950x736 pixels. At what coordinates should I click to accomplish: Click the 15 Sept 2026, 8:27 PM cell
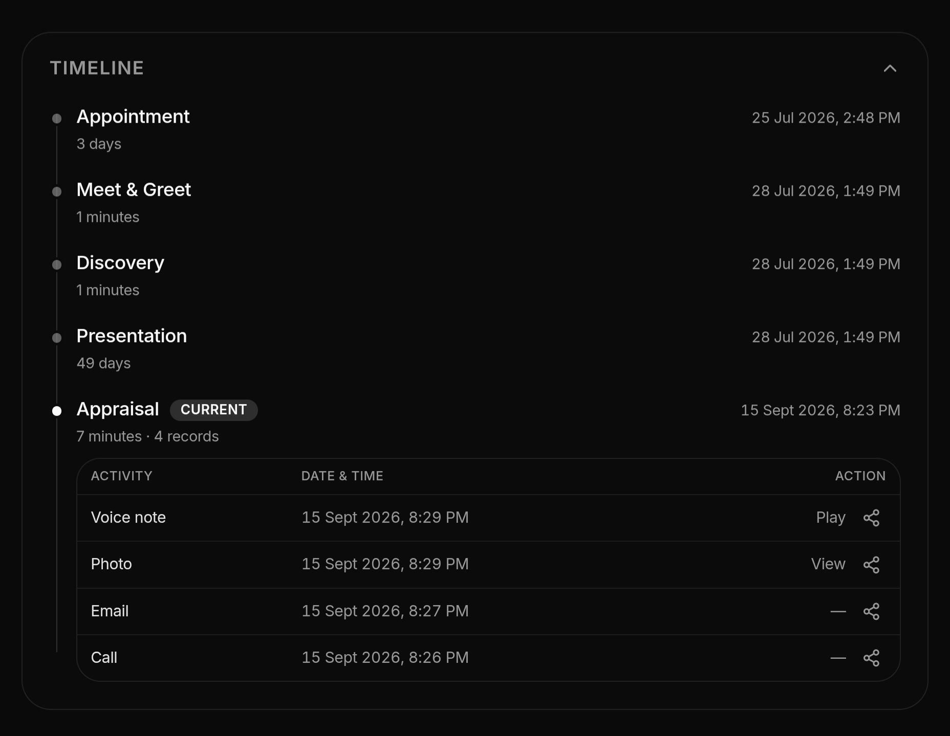[x=385, y=611]
